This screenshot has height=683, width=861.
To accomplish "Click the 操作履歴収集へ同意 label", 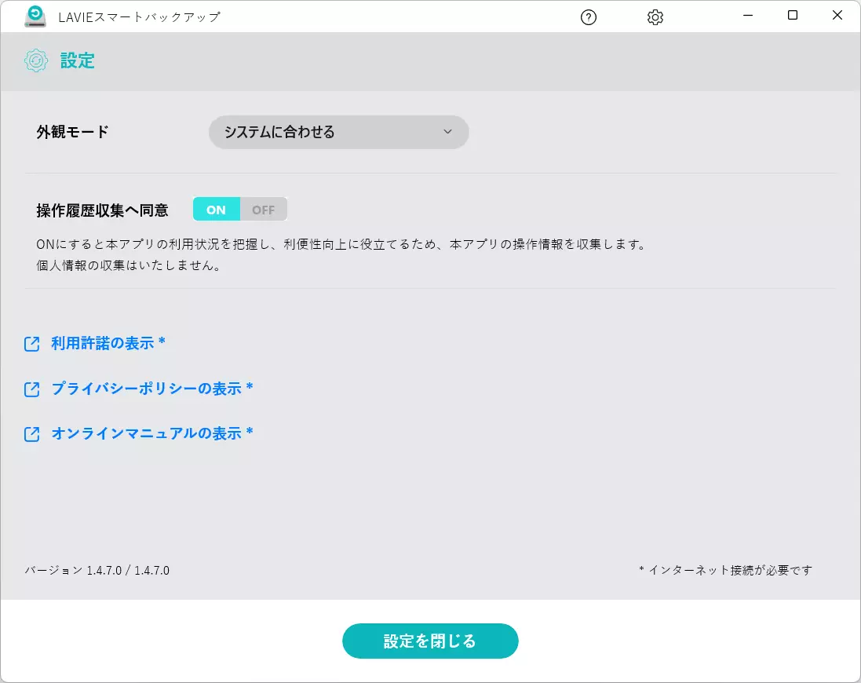I will (103, 210).
